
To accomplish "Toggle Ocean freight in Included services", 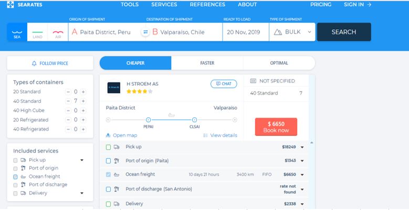I will (15, 176).
